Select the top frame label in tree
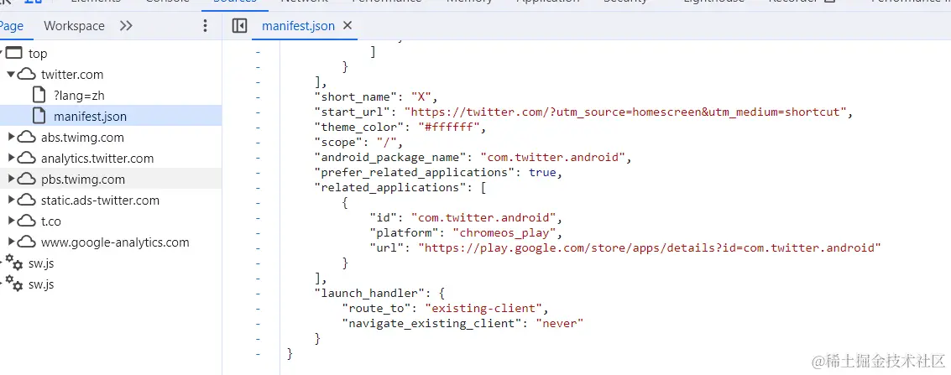 [x=38, y=54]
